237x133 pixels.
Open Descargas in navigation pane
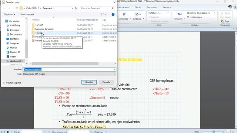pyautogui.click(x=15, y=30)
